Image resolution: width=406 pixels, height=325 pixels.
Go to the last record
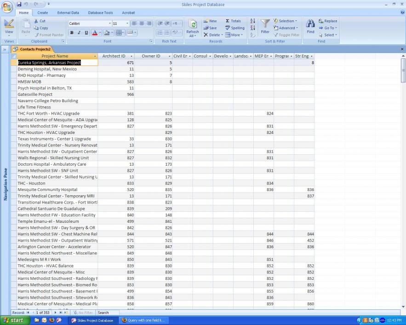(61, 313)
